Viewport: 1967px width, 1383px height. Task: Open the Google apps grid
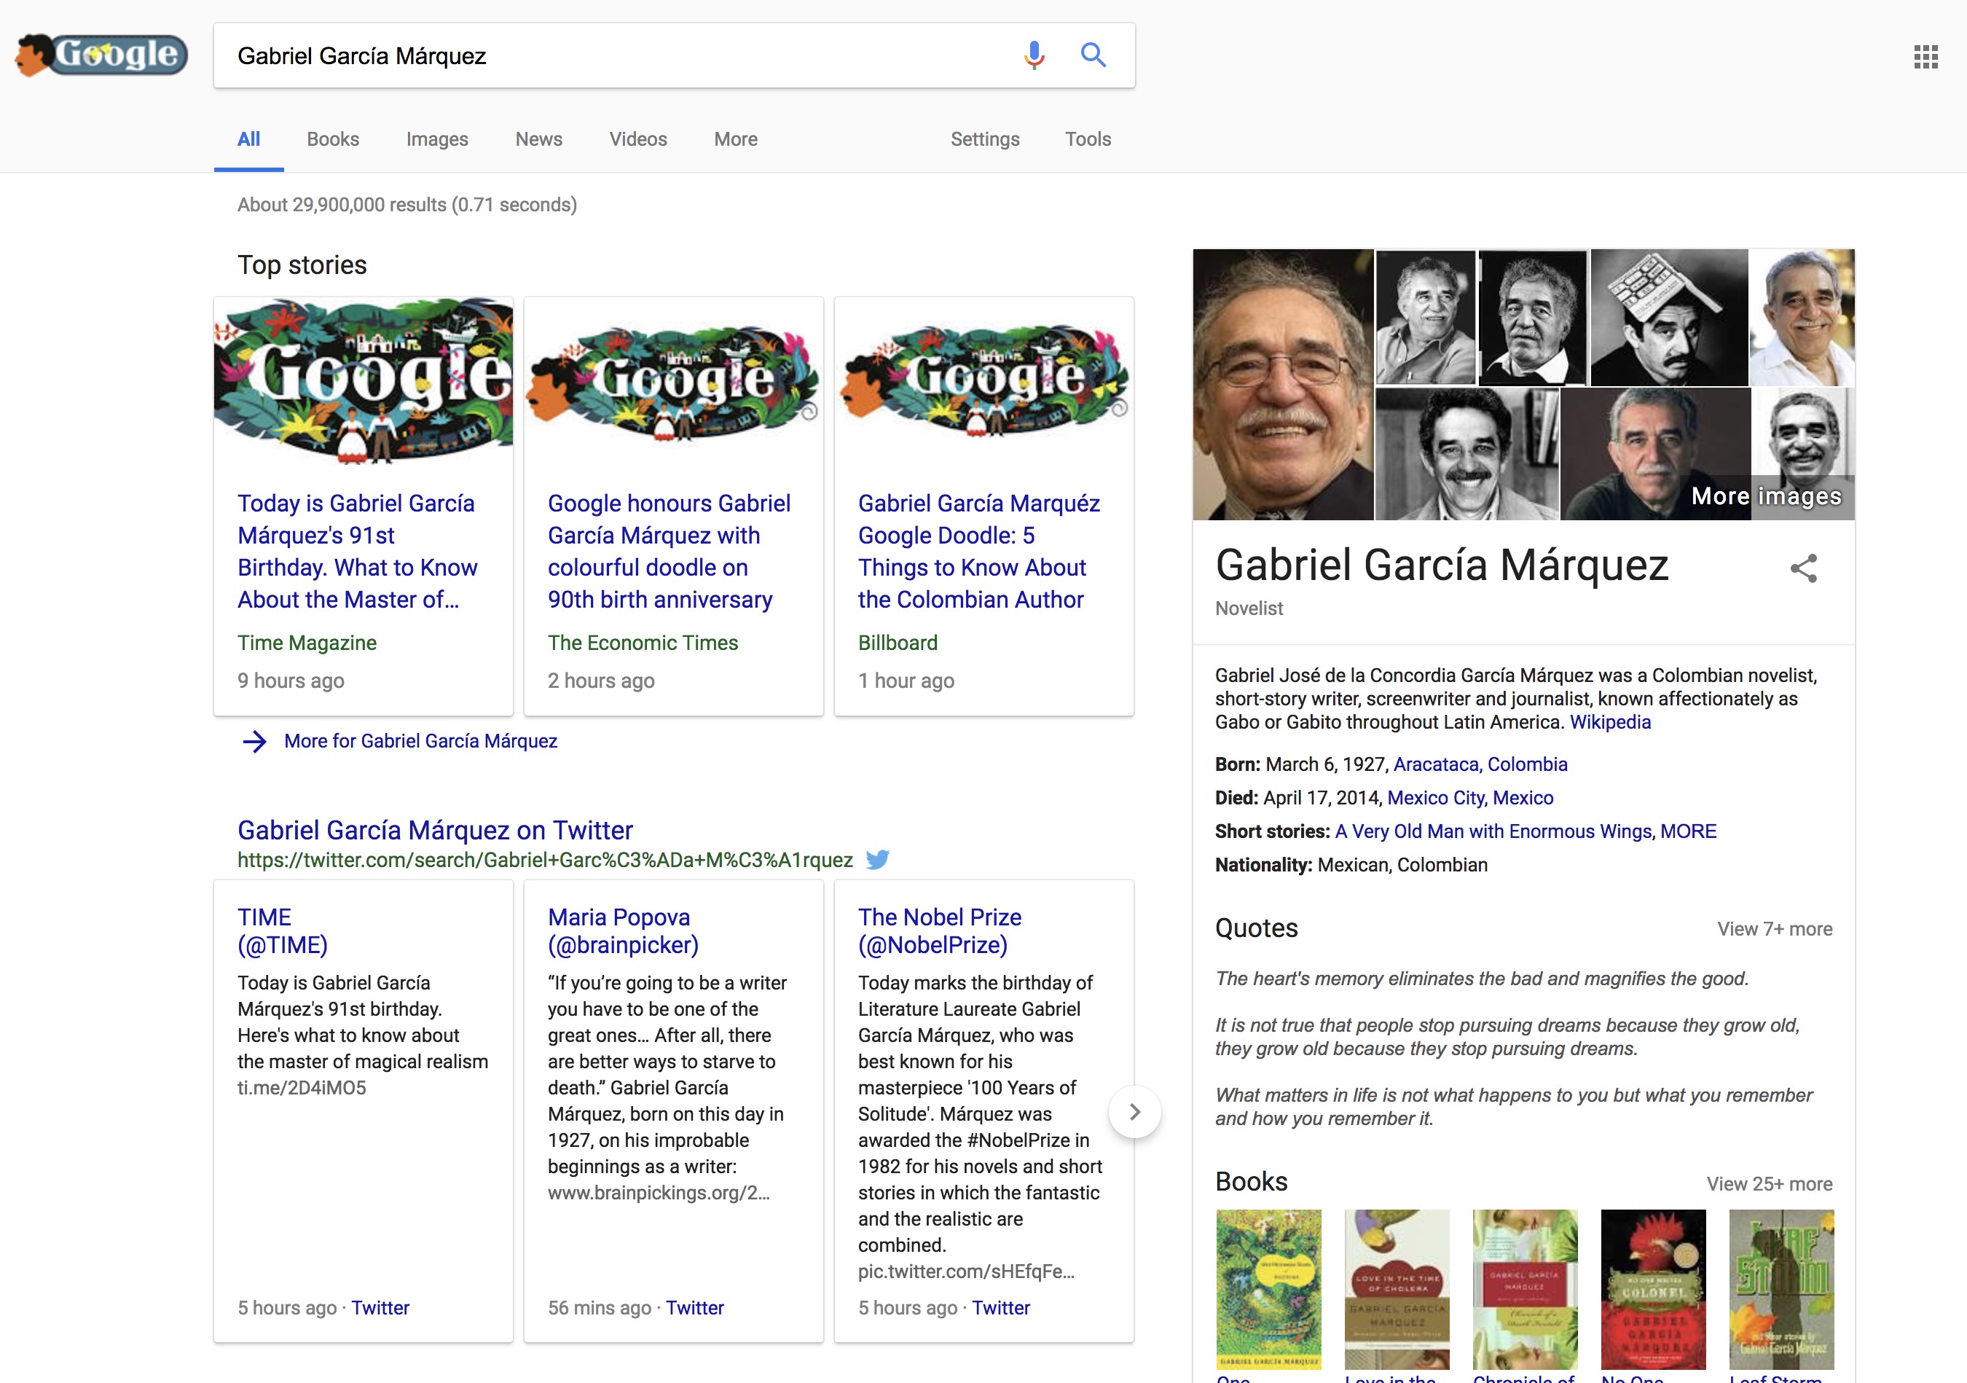[x=1925, y=55]
